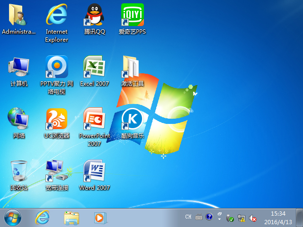
Task: Launch the iQIYI PPS shortcut
Action: 133,19
